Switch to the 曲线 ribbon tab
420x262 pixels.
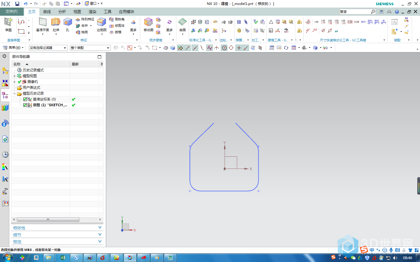pyautogui.click(x=47, y=12)
